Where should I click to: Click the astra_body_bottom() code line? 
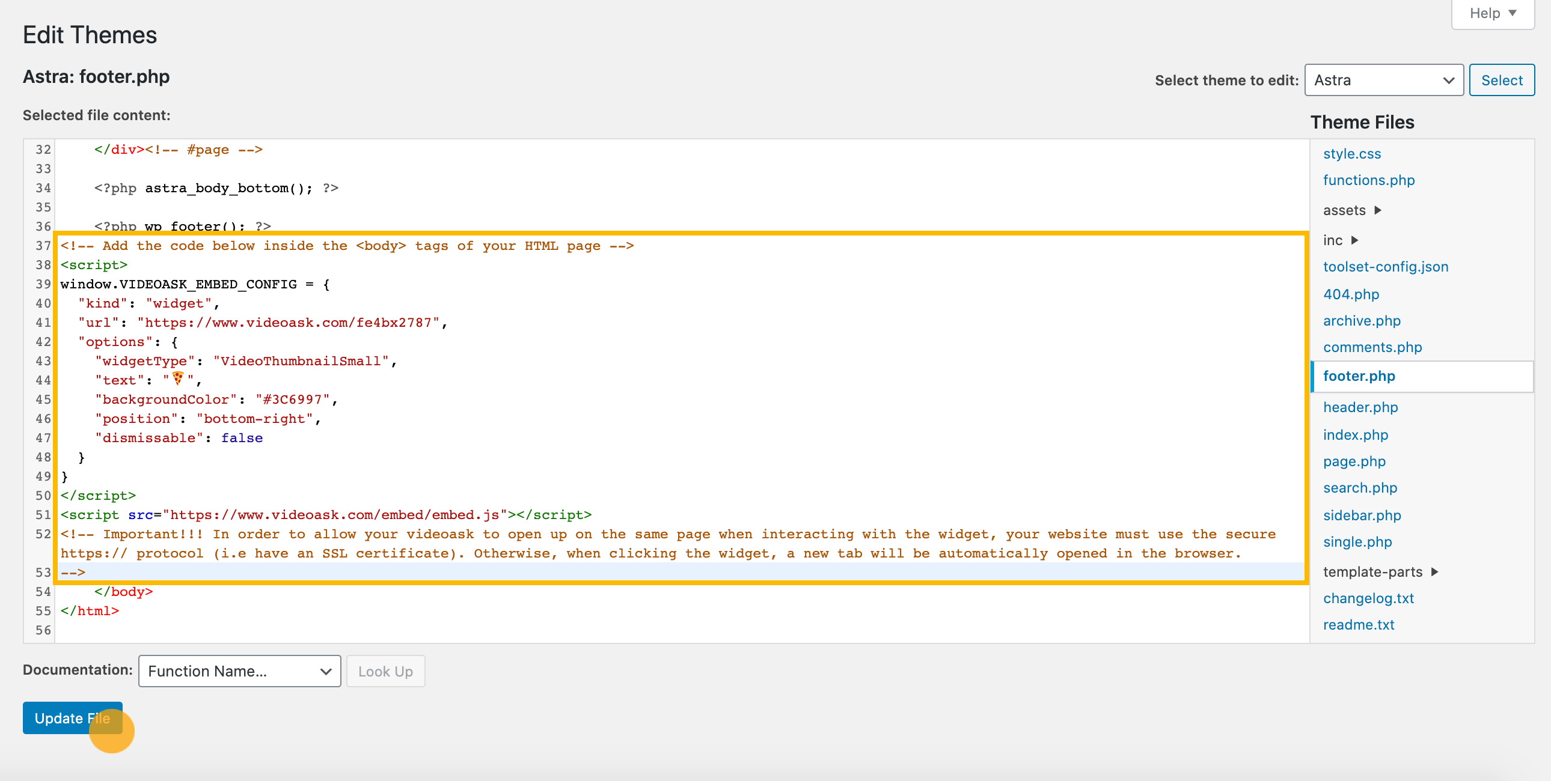(x=216, y=188)
